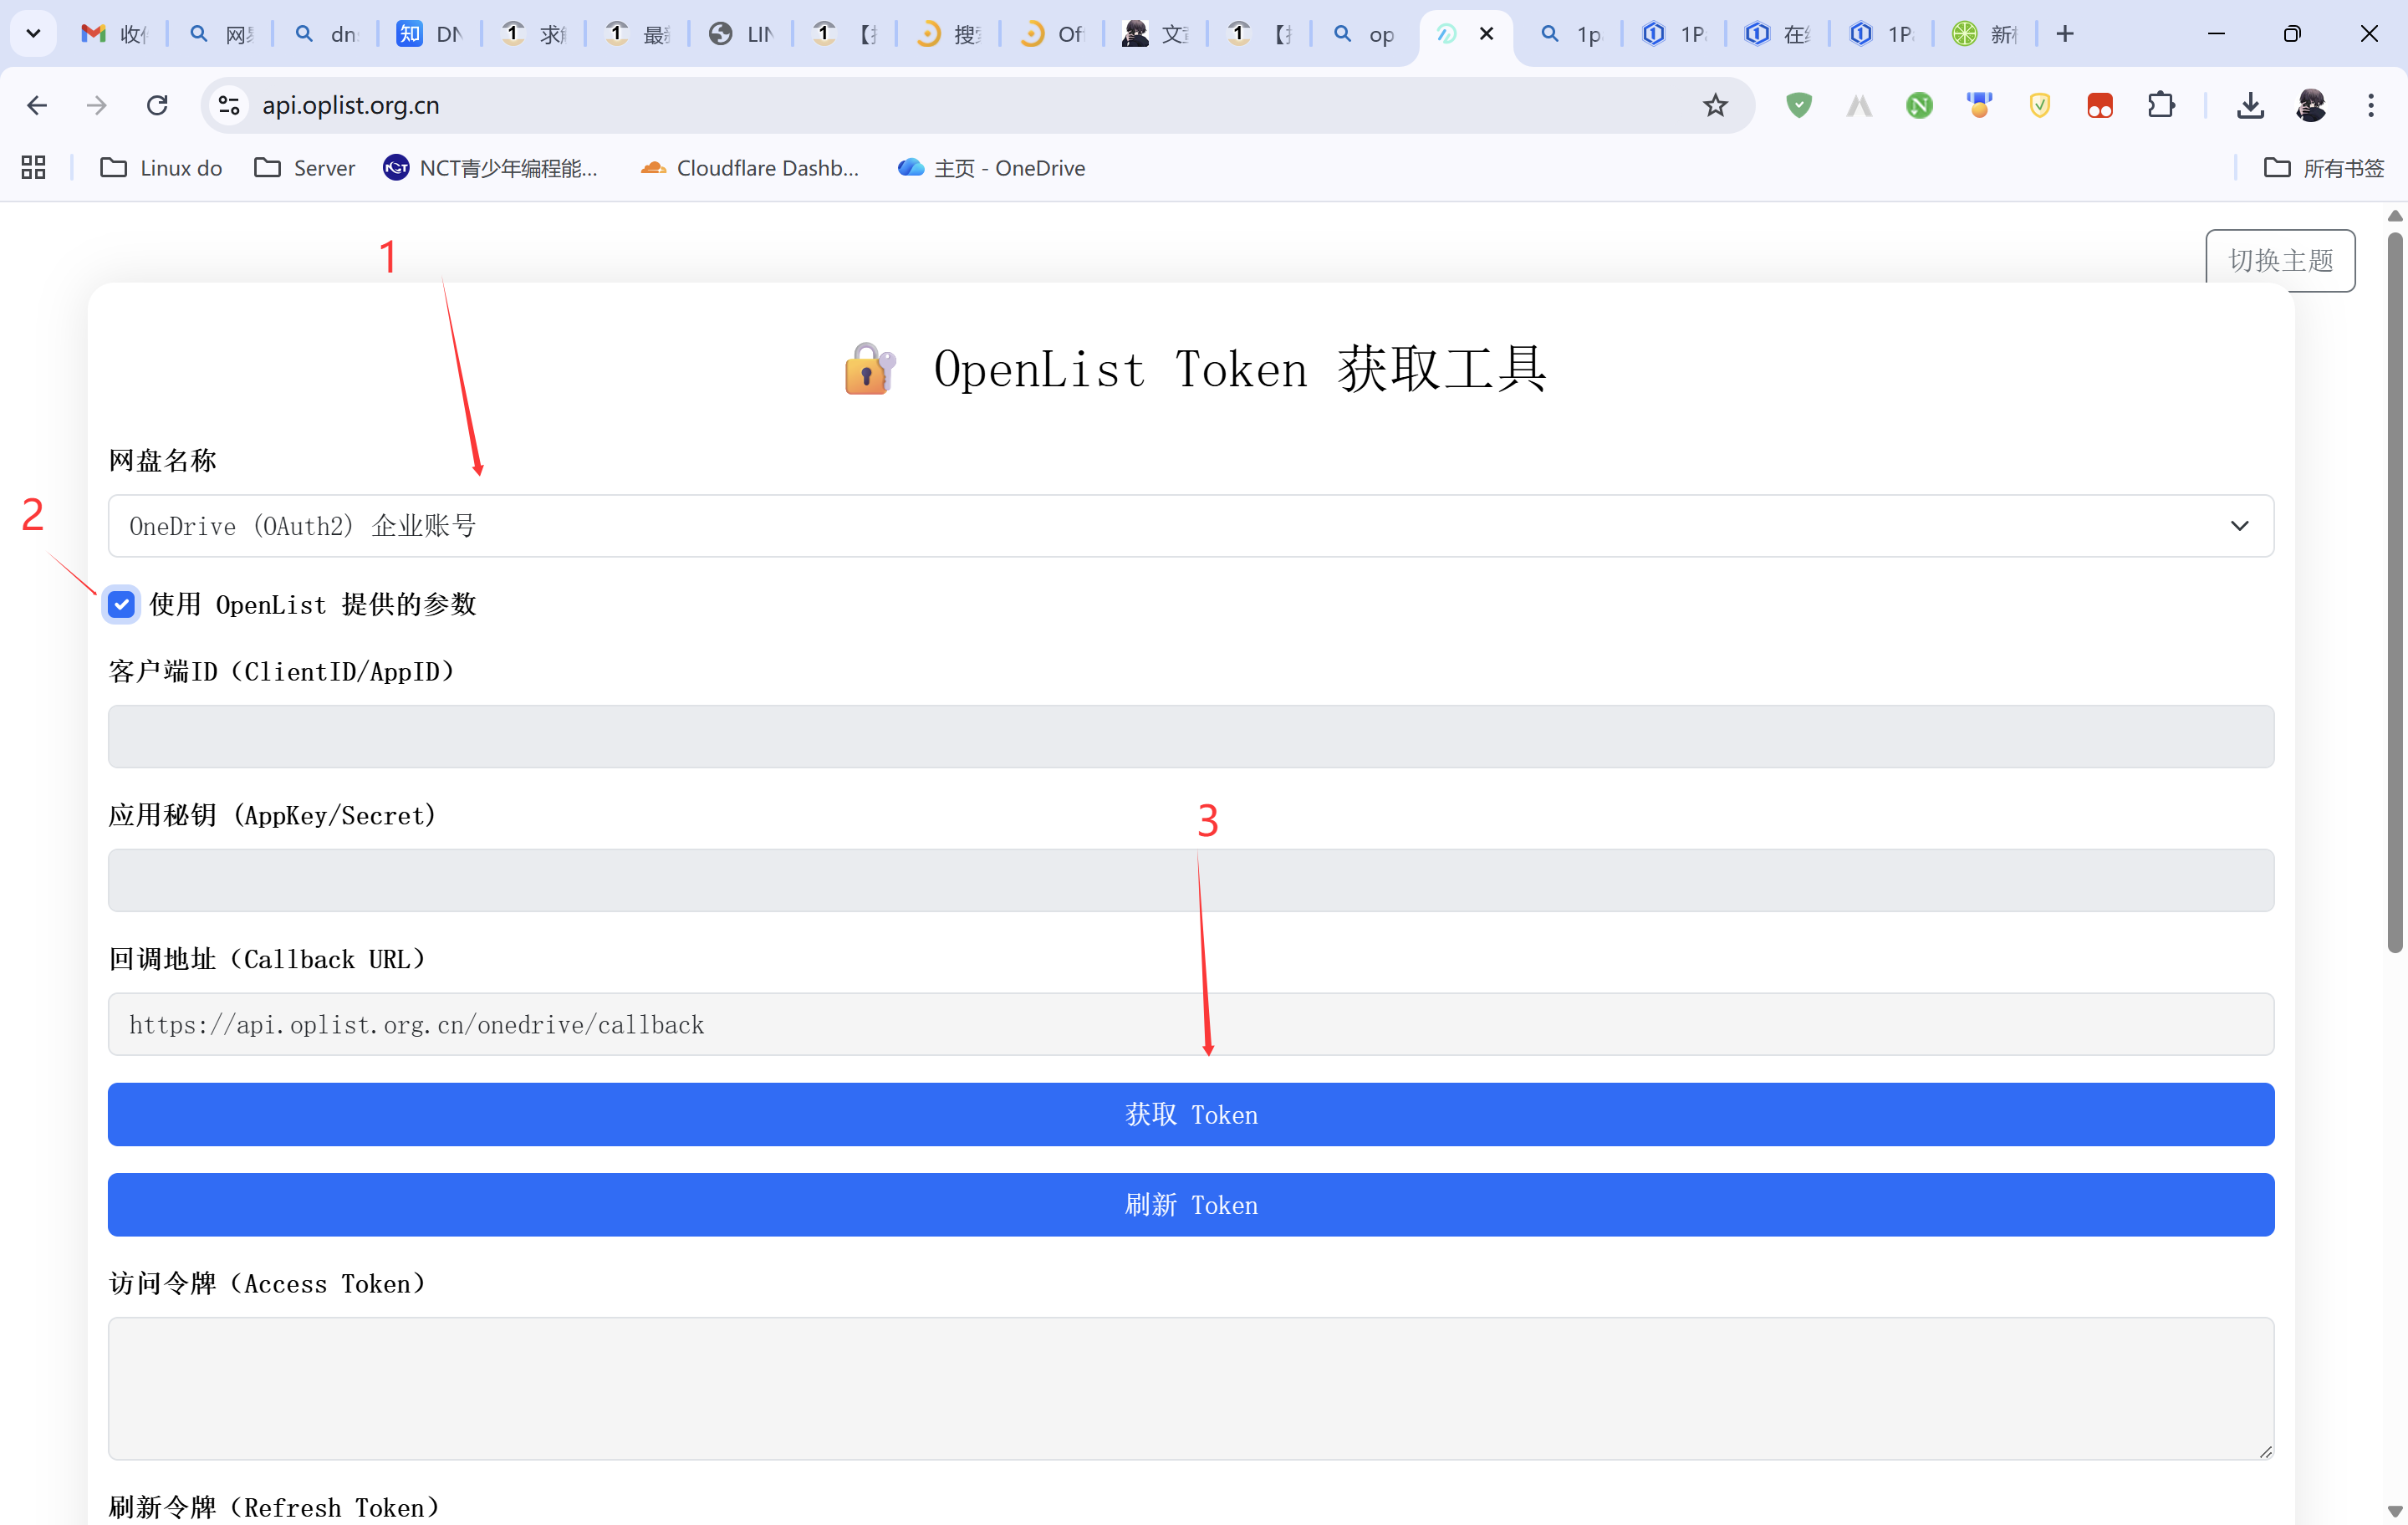2408x1525 pixels.
Task: Click the site information icon in address bar
Action: (x=229, y=105)
